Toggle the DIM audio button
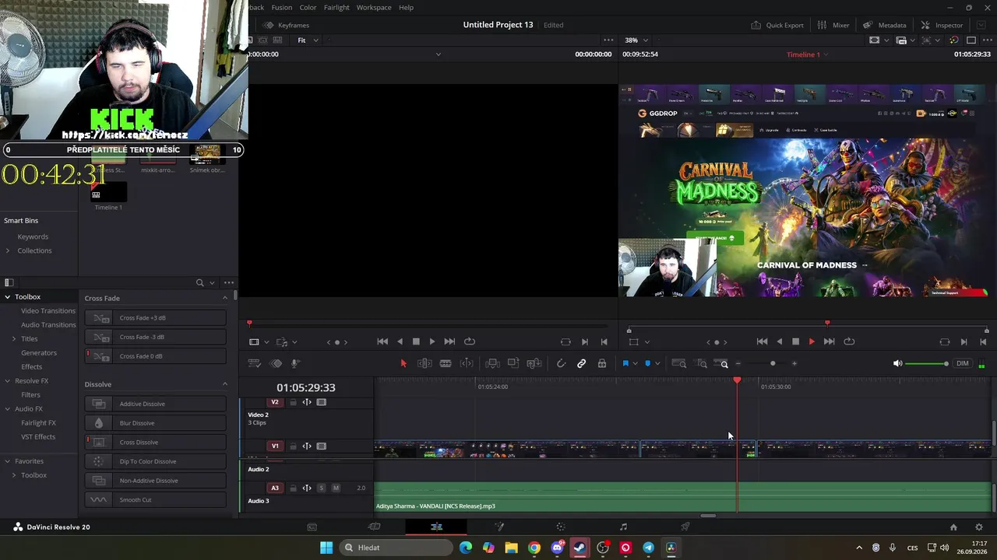This screenshot has height=560, width=997. (963, 363)
